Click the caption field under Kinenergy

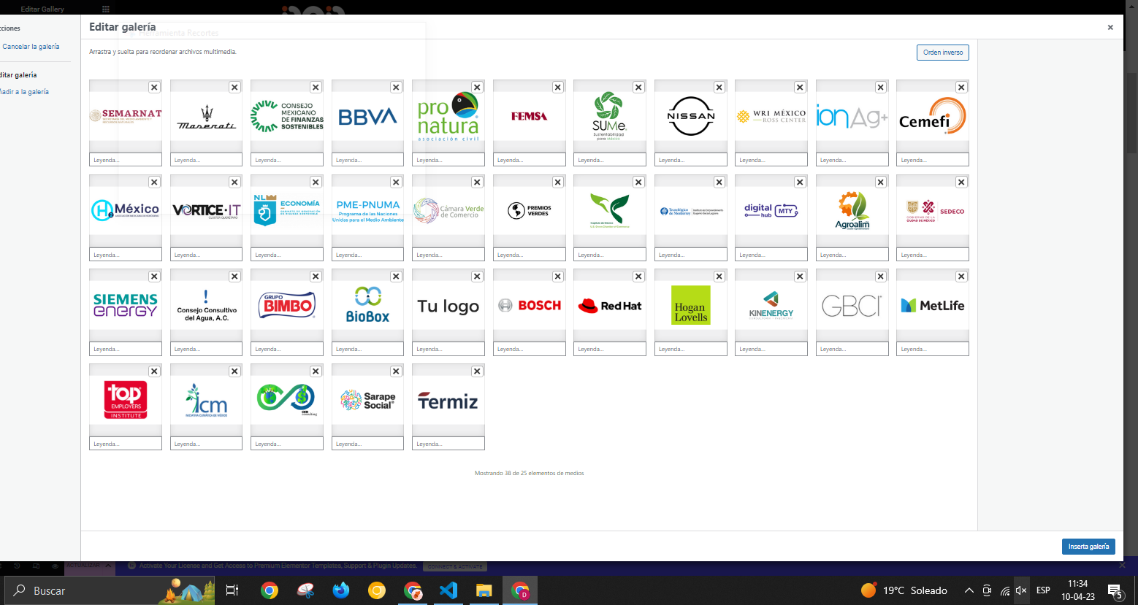[771, 349]
